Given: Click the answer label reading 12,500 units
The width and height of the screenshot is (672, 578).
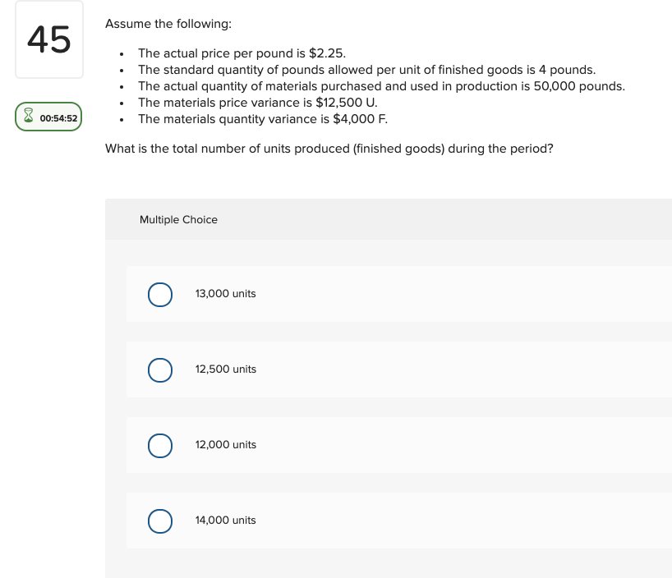Looking at the screenshot, I should coord(225,369).
